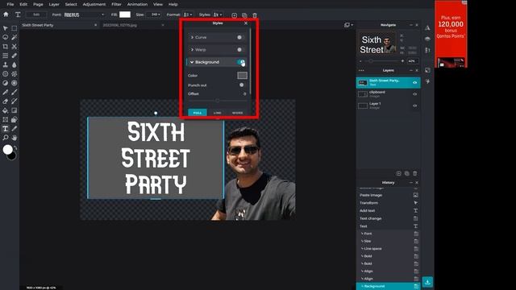Click the download button at bottom right
Image resolution: width=516 pixels, height=290 pixels.
click(x=427, y=282)
